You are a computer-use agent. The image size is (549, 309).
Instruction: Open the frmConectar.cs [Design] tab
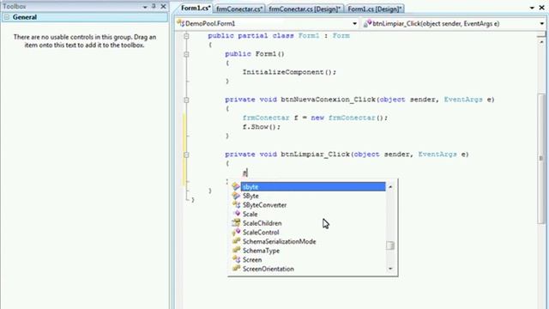coord(305,9)
